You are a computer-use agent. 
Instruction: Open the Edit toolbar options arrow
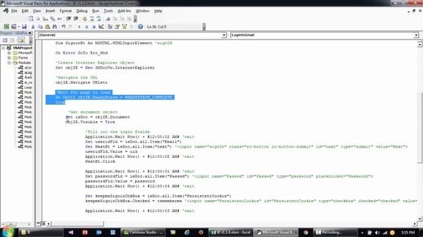click(x=135, y=19)
